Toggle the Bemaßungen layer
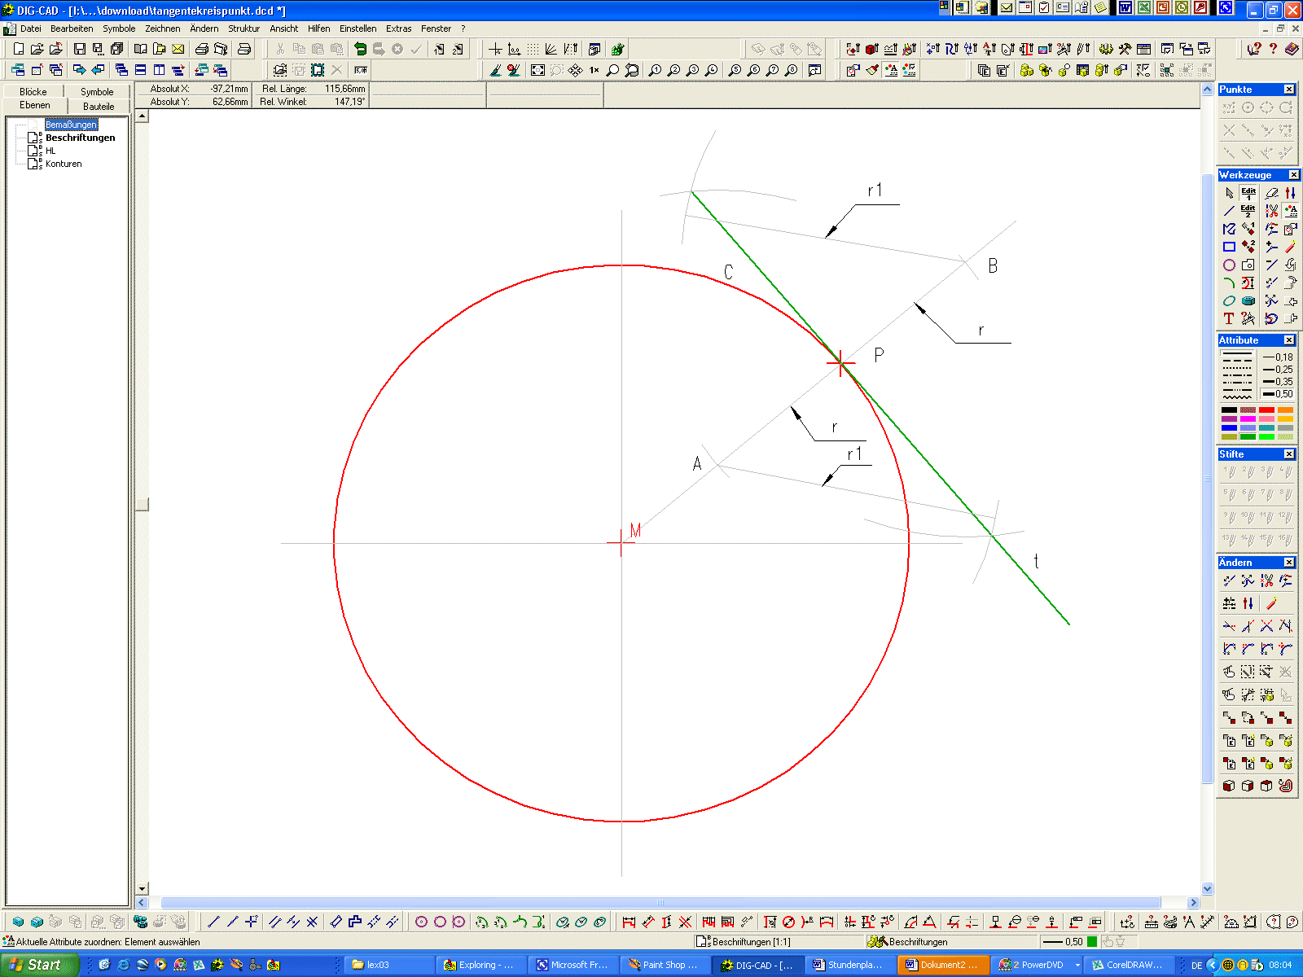Viewport: 1303px width, 977px height. click(x=71, y=125)
